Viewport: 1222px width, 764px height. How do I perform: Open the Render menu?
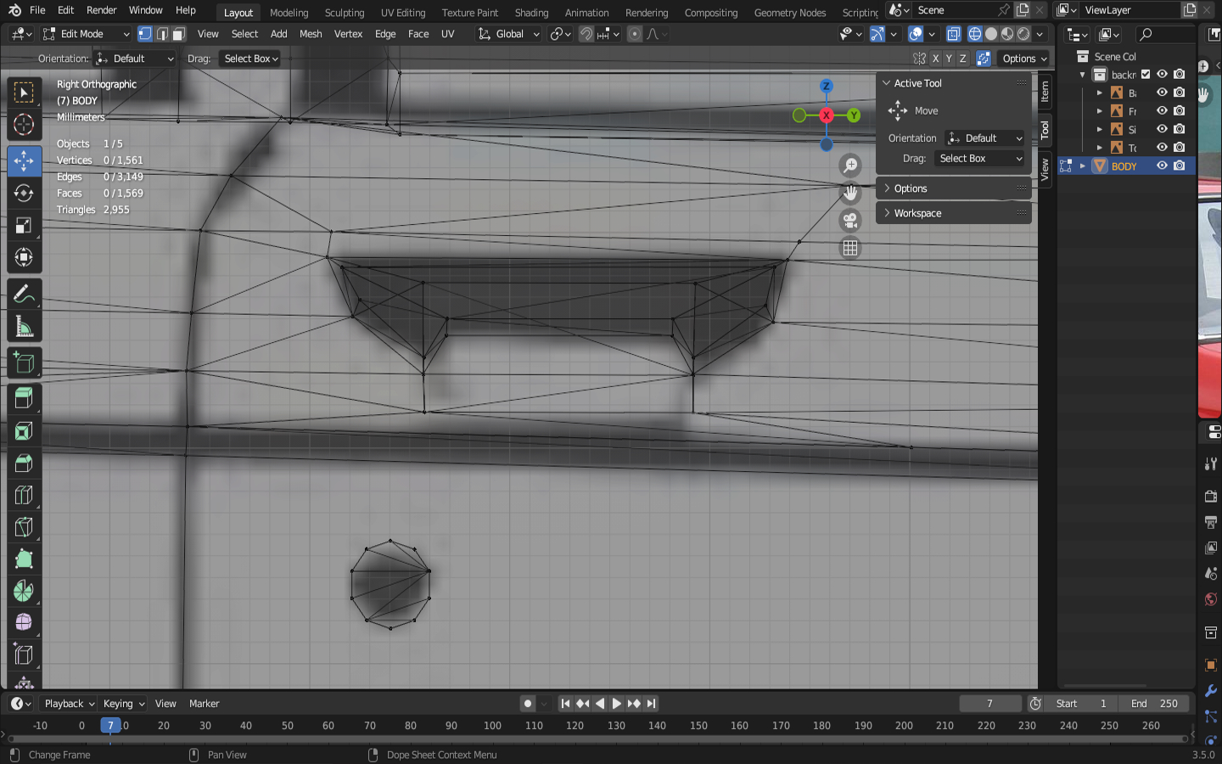click(x=102, y=10)
